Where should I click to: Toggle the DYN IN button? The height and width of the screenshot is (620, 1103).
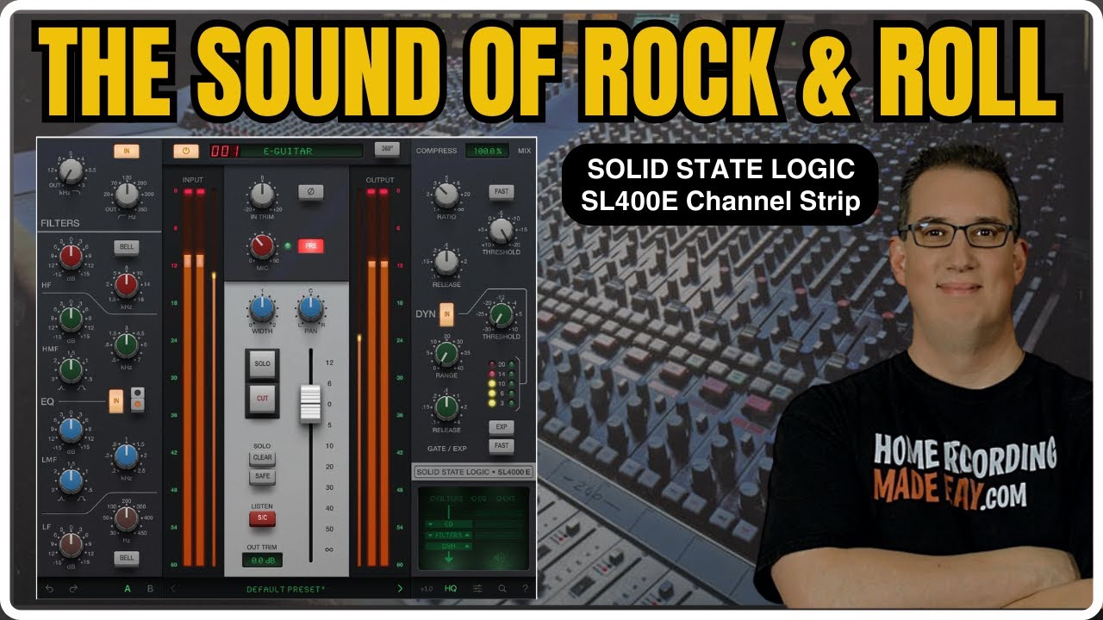446,313
